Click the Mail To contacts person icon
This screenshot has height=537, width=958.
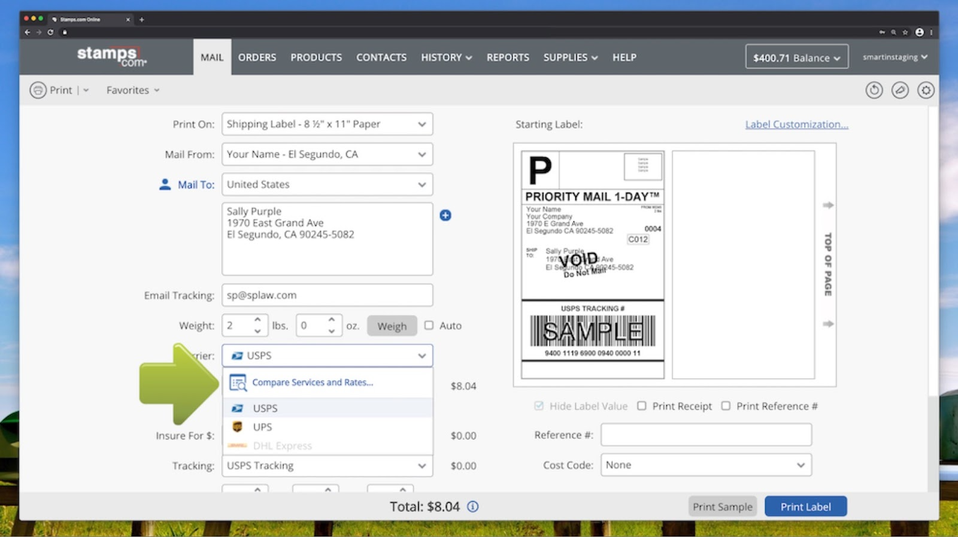[x=165, y=184]
